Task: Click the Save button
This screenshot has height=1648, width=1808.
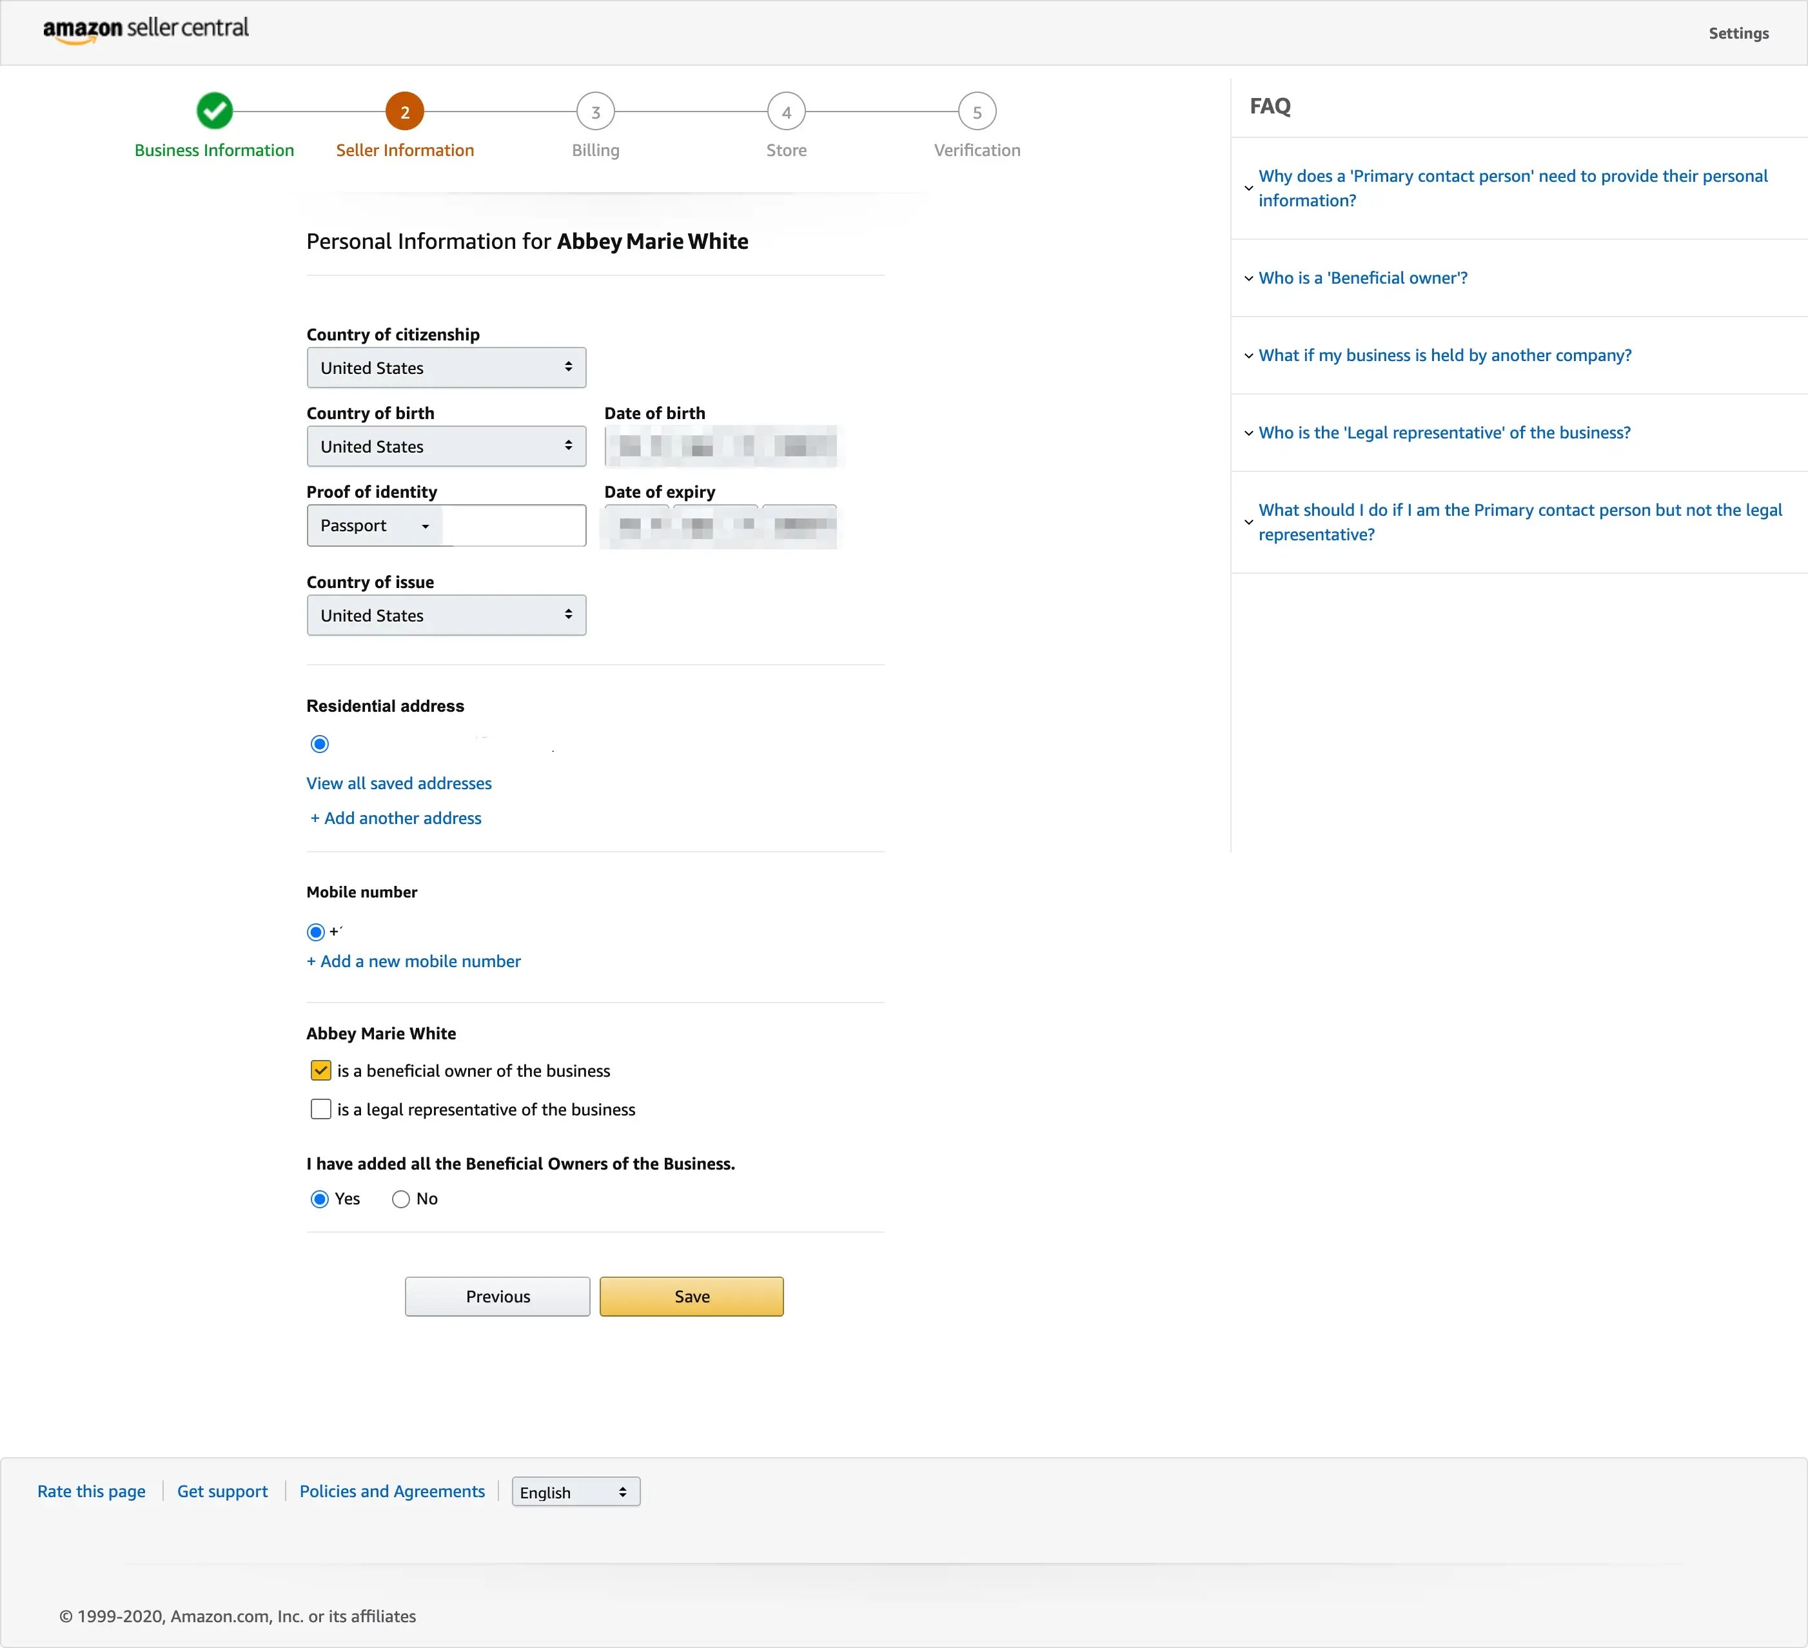Action: (x=691, y=1295)
